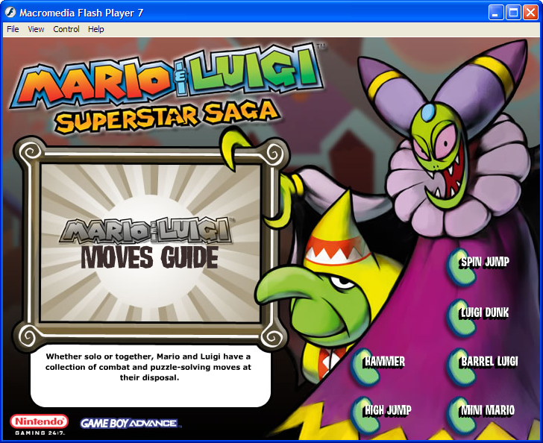
Task: Click the Mario & Luigi Superstar Saga logo
Action: pyautogui.click(x=166, y=89)
